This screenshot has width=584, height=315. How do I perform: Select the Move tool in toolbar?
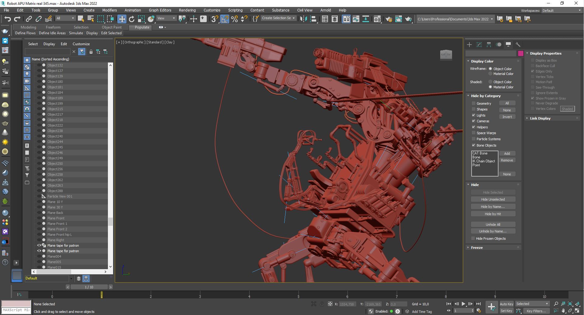pos(122,19)
